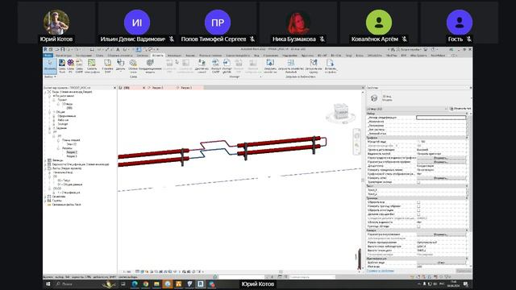Click Изменить for Параметры отображения графики
The height and width of the screenshot is (290, 516).
coord(441,162)
